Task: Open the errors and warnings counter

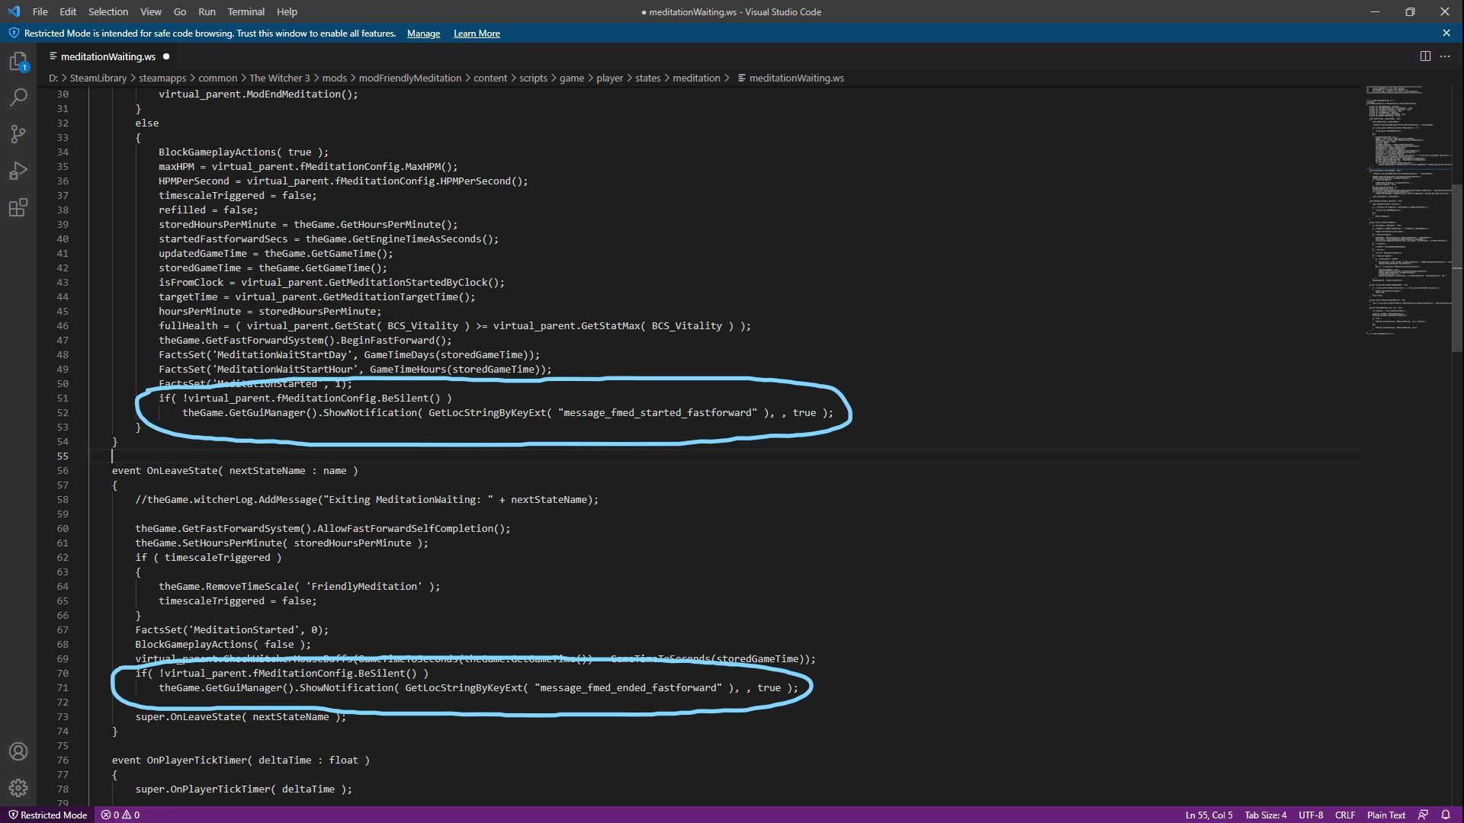Action: coord(120,815)
